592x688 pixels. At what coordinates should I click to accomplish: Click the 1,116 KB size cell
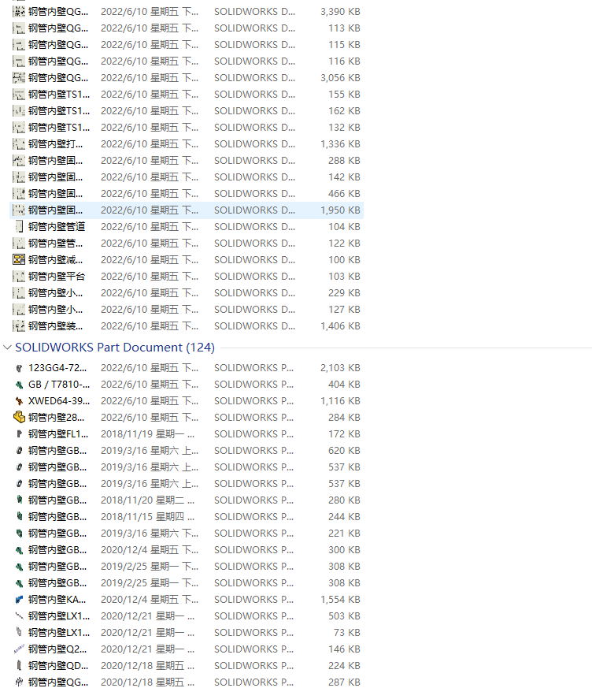pyautogui.click(x=340, y=401)
